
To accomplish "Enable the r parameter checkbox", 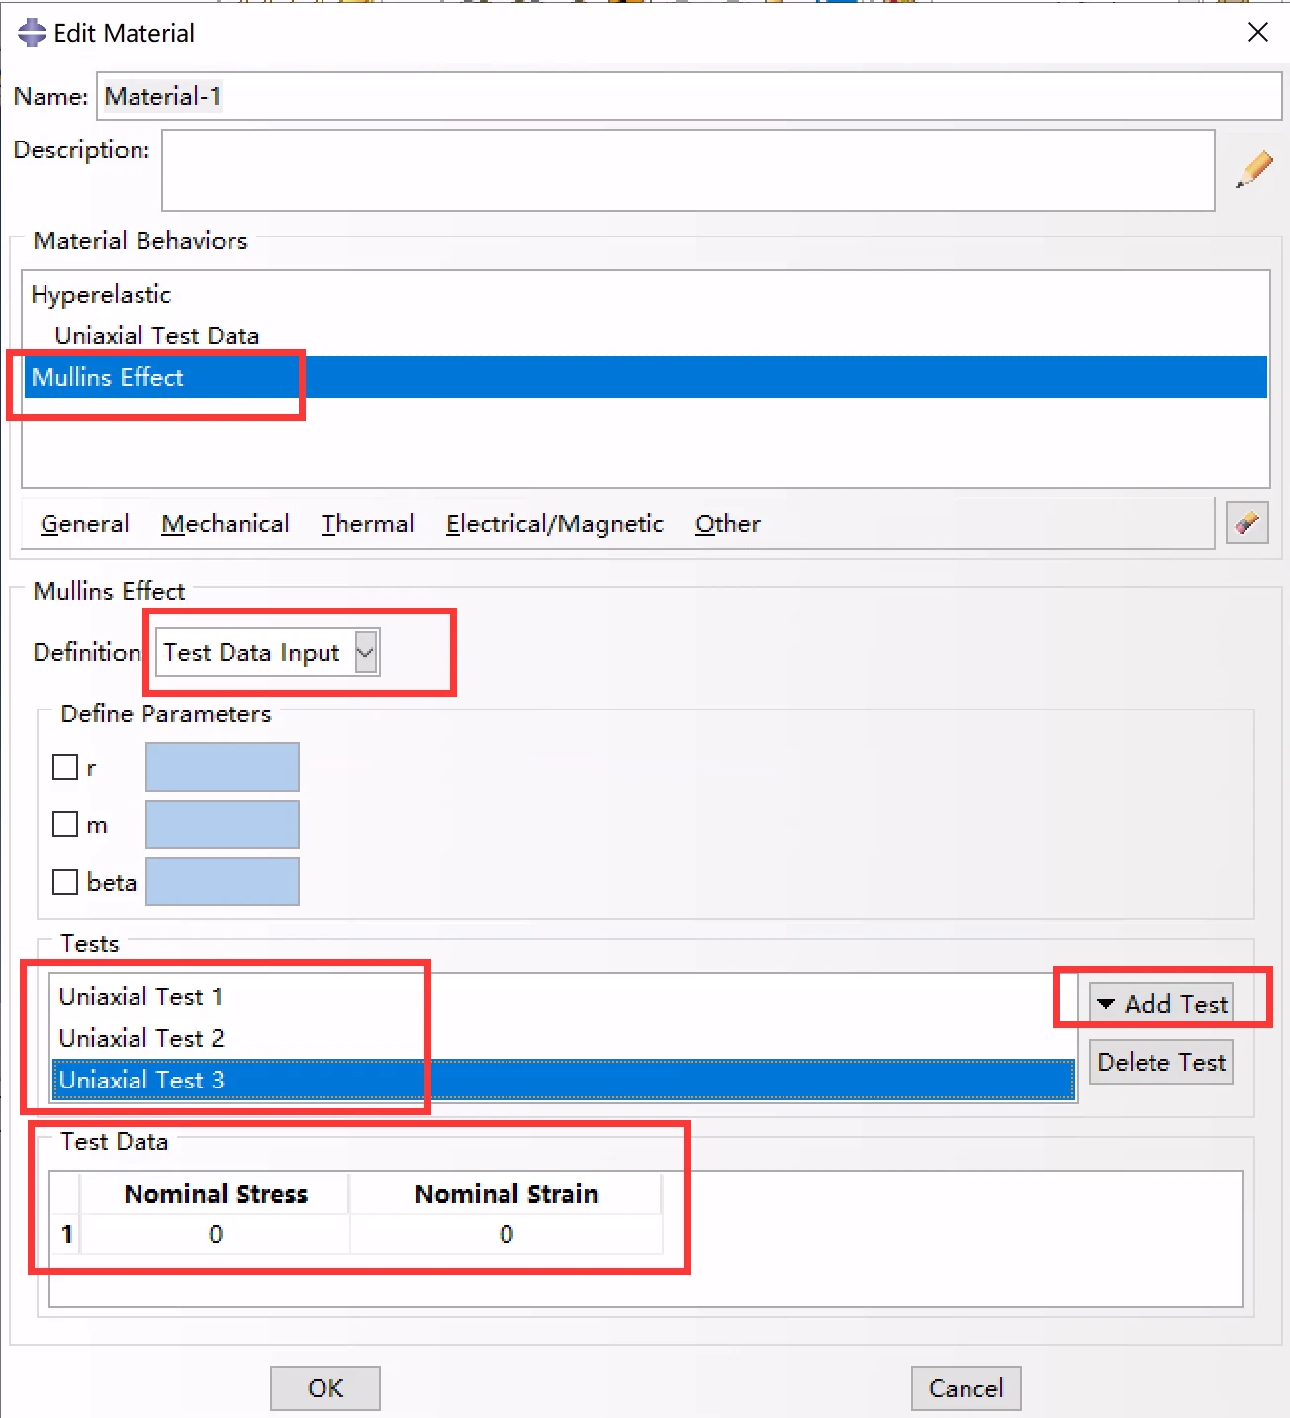I will pos(65,767).
